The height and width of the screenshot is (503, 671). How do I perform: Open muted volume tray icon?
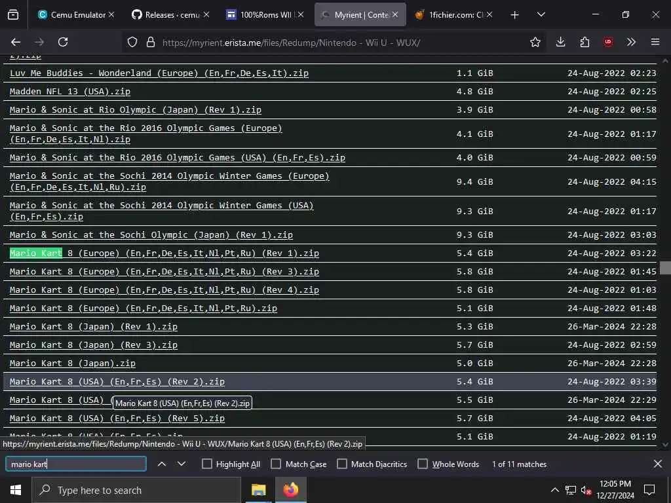[586, 490]
